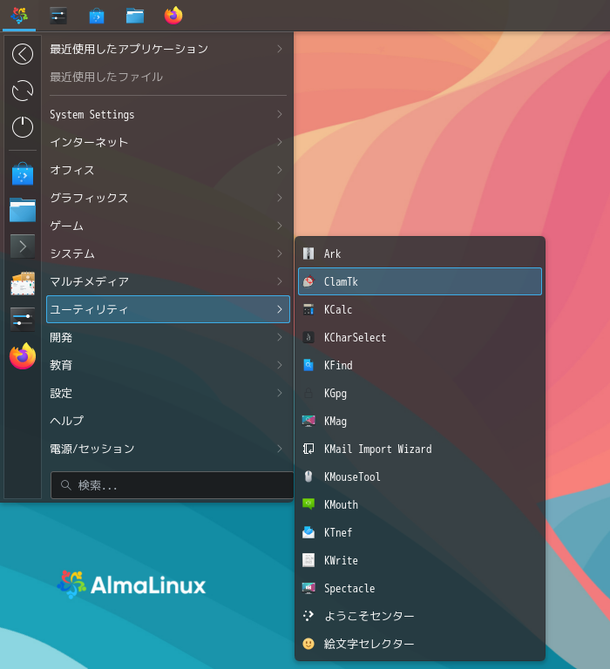Select the ヘルプ menu entry

point(168,421)
